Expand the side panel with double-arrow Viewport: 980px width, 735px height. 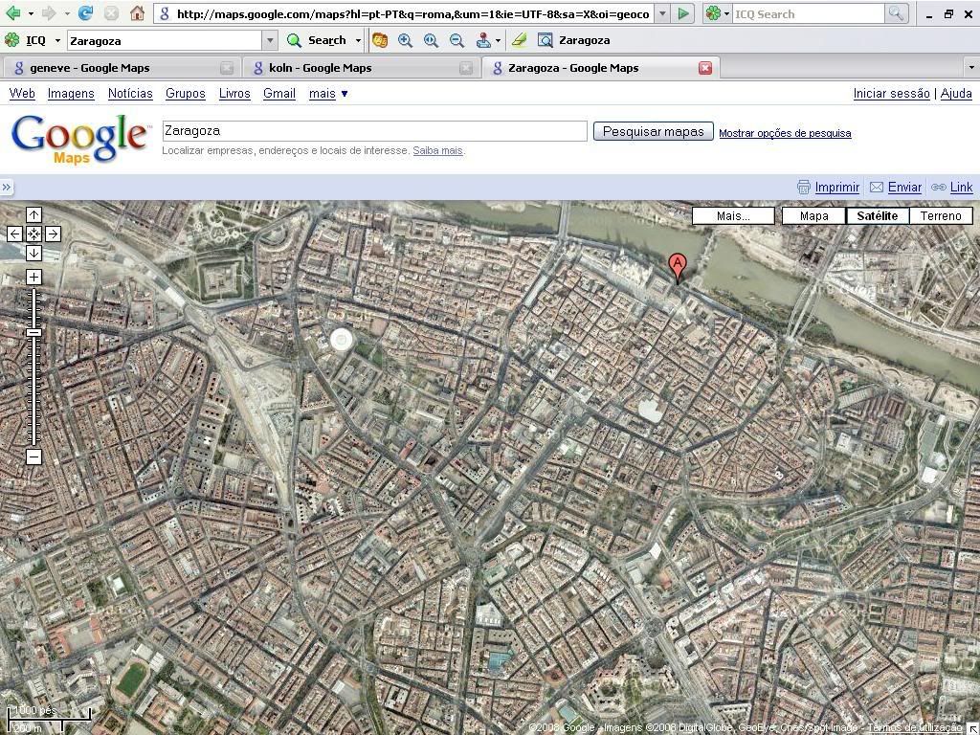coord(7,188)
